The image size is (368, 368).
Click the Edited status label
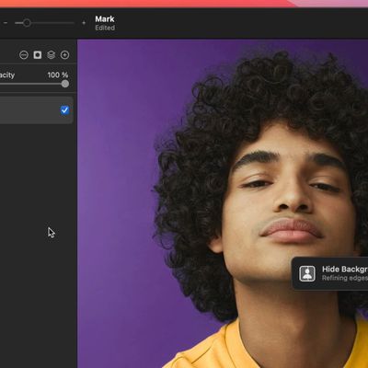click(x=105, y=28)
